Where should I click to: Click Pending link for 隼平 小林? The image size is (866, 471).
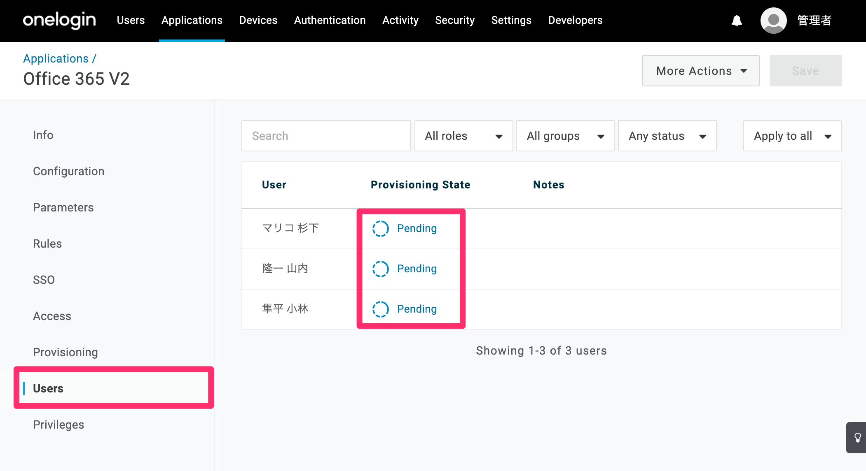417,309
